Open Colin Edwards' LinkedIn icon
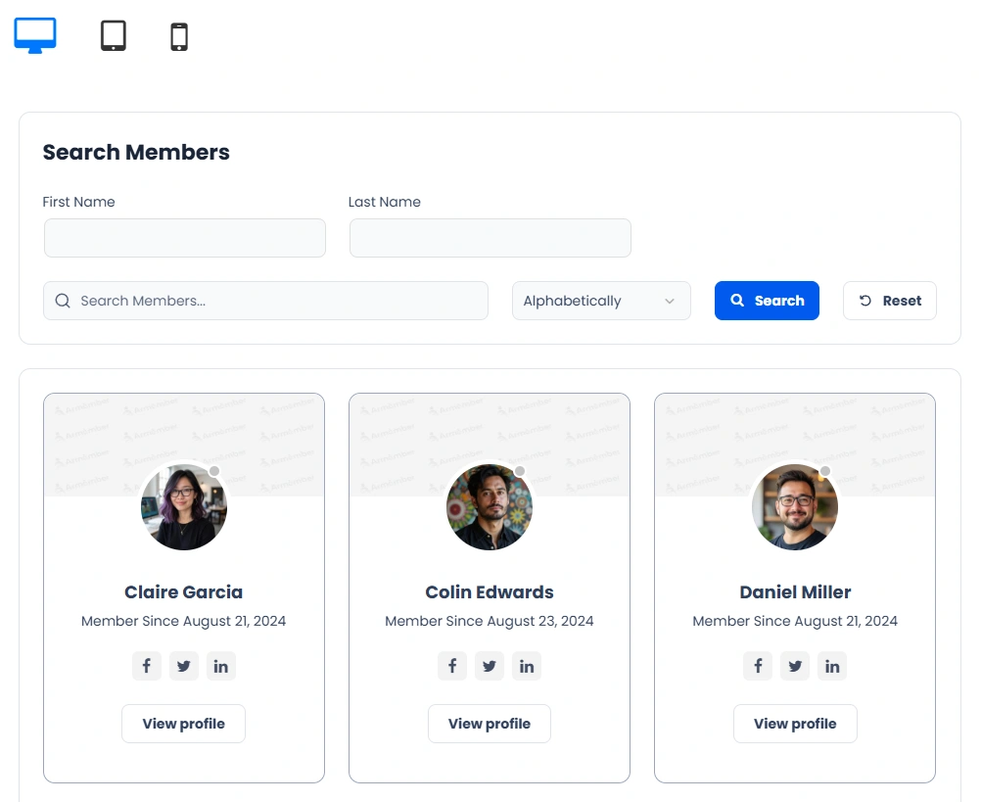 [x=527, y=666]
